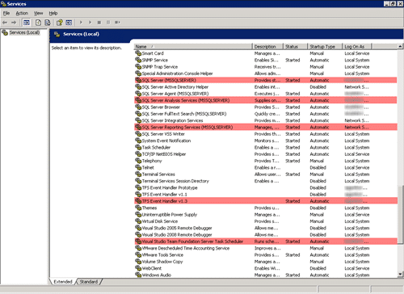Click the Start Service play icon
This screenshot has height=294, width=404.
click(81, 23)
